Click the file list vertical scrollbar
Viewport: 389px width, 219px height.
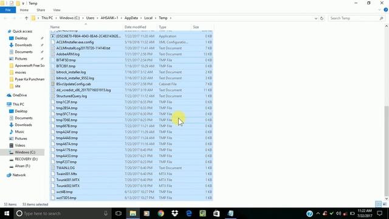pyautogui.click(x=387, y=151)
